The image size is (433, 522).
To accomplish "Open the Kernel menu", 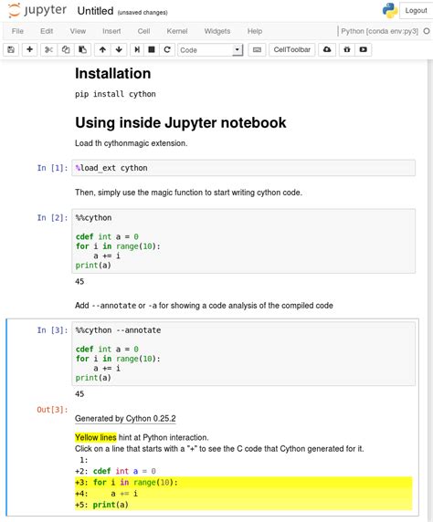I will coord(177,31).
